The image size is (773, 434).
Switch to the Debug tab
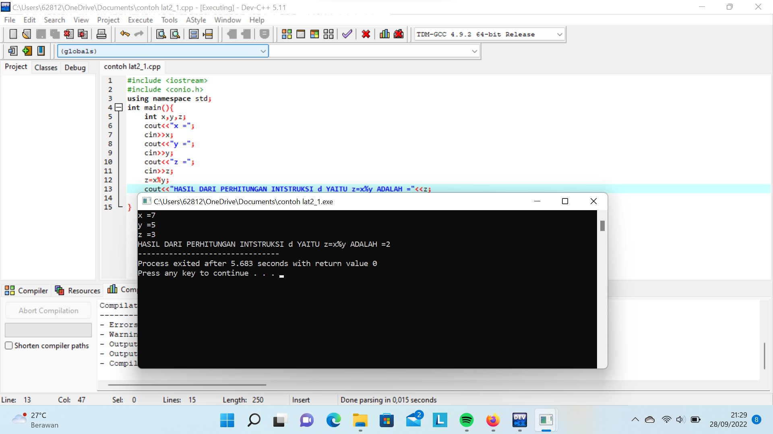coord(75,68)
